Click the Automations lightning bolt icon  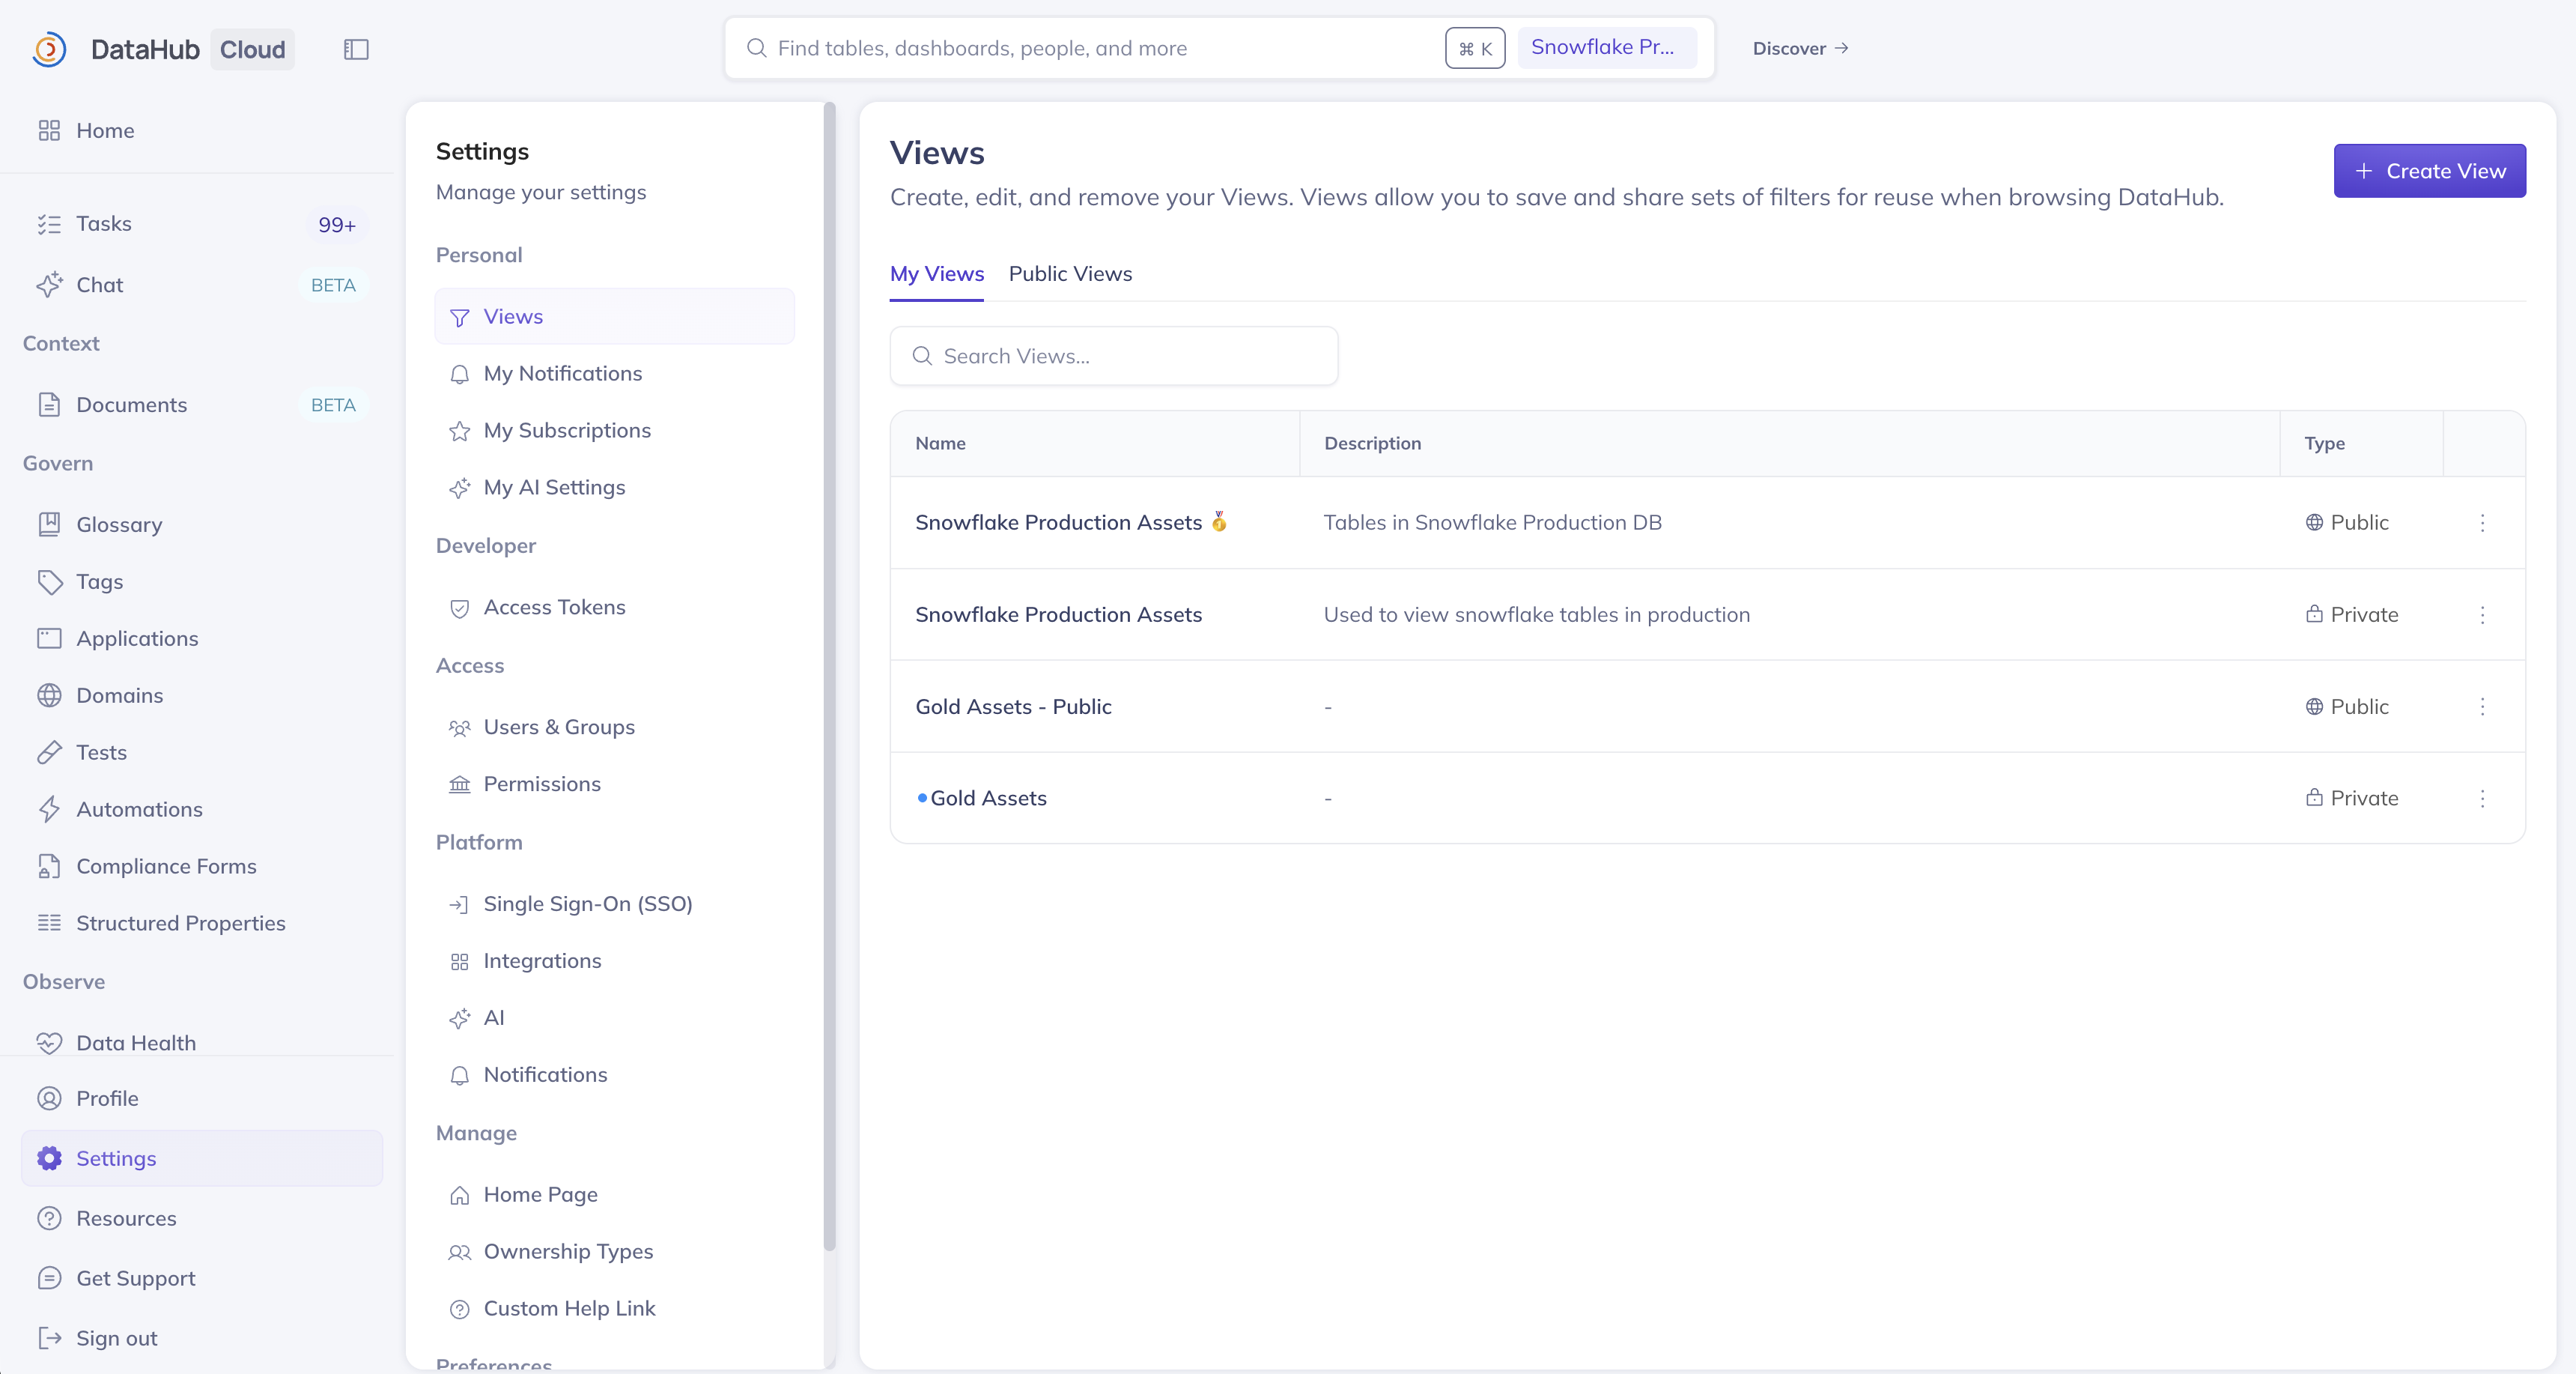coord(49,808)
